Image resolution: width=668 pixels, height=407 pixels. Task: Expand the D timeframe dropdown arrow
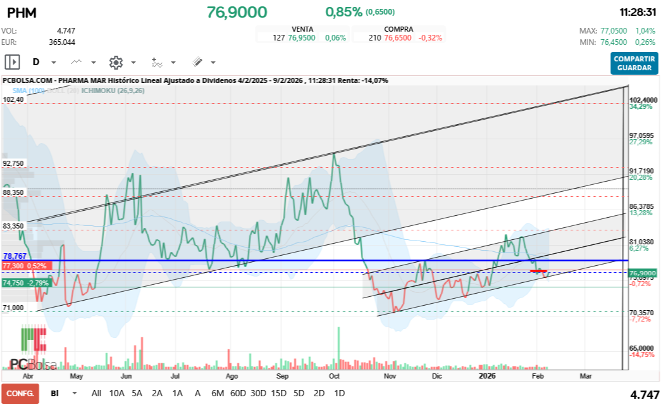[x=54, y=63]
